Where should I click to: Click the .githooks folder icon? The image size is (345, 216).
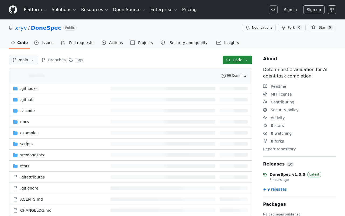tap(15, 89)
